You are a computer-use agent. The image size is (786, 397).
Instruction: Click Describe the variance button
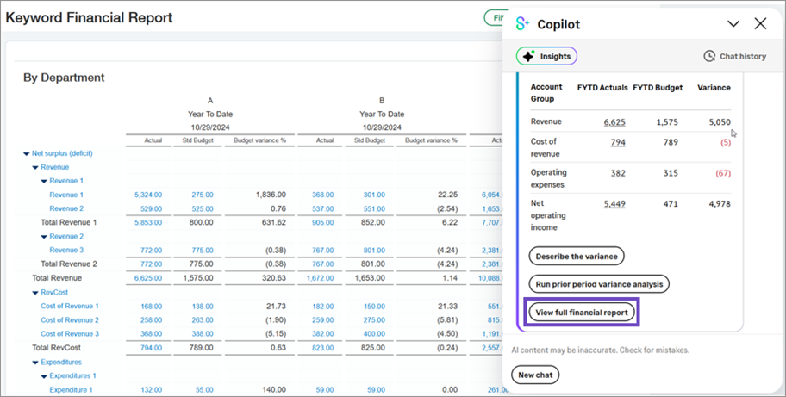[x=576, y=256]
